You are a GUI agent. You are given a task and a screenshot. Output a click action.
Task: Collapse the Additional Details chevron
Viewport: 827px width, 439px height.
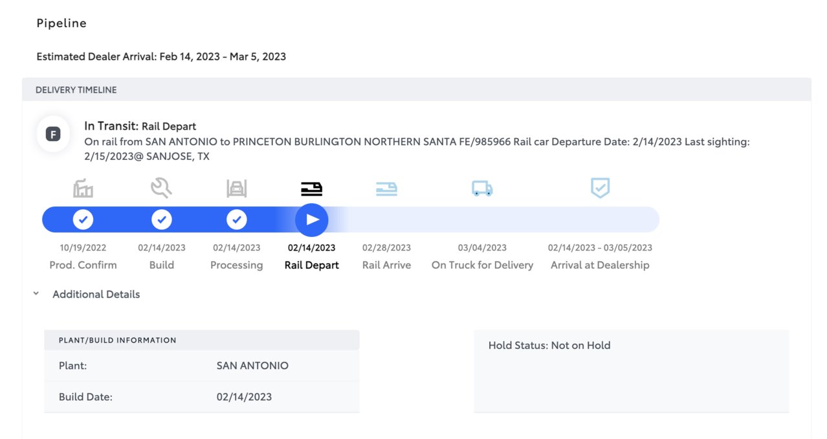[36, 294]
